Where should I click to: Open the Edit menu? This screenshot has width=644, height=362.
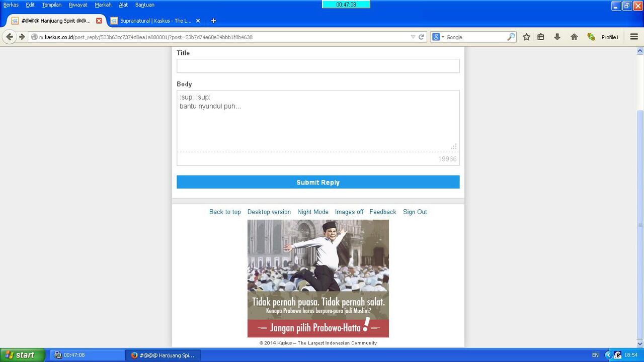[x=30, y=5]
